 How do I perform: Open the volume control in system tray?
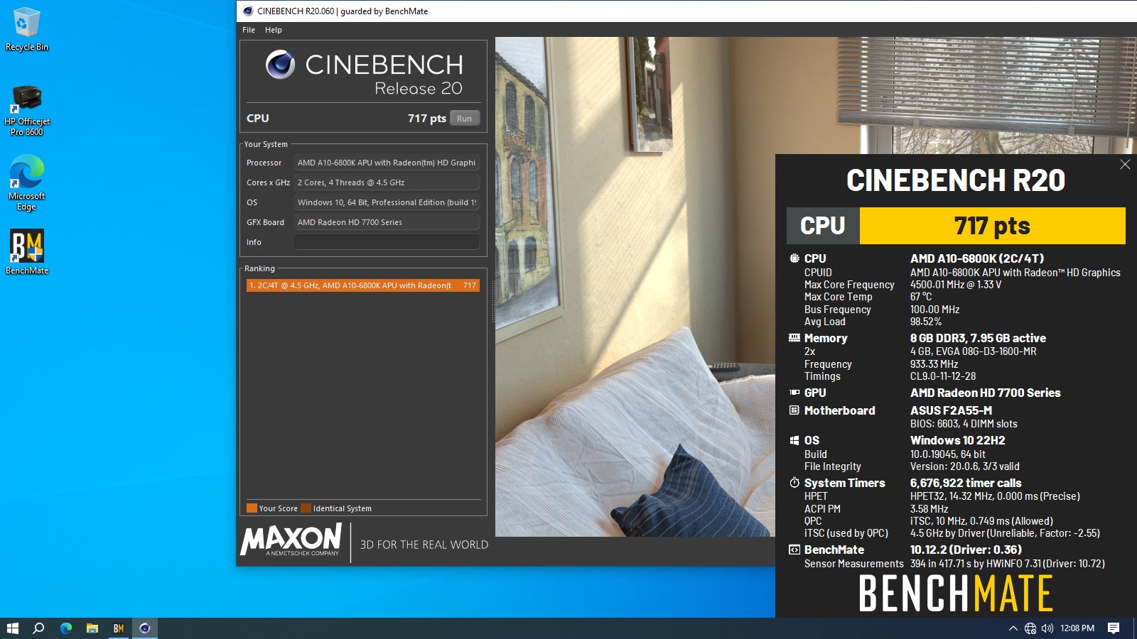coord(1047,628)
